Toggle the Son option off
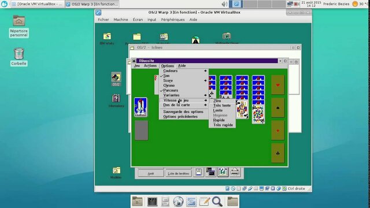 pyautogui.click(x=184, y=76)
